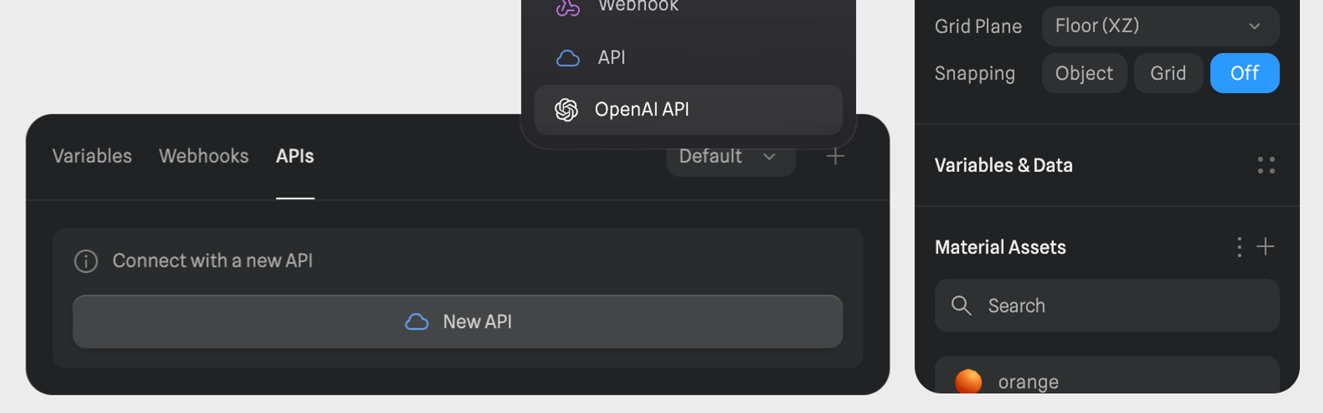Switch to the Webhooks tab

204,157
